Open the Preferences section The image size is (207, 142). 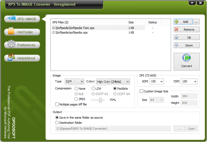coord(22,45)
